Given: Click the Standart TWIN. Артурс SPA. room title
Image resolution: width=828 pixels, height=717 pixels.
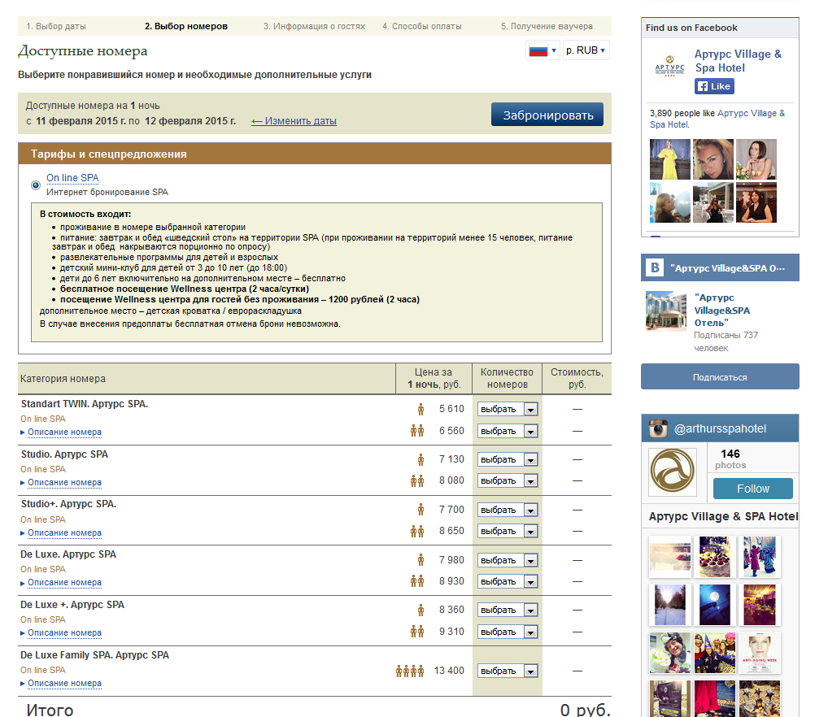Looking at the screenshot, I should tap(85, 404).
